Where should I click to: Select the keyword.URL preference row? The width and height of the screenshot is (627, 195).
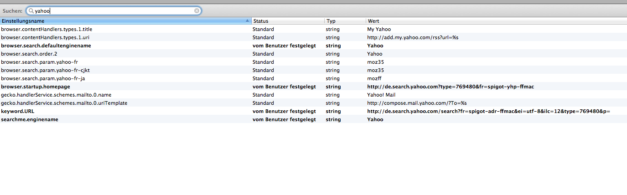pos(17,111)
